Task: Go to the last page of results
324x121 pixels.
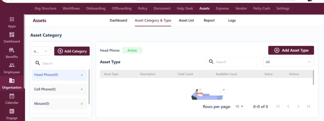Action: pos(308,106)
